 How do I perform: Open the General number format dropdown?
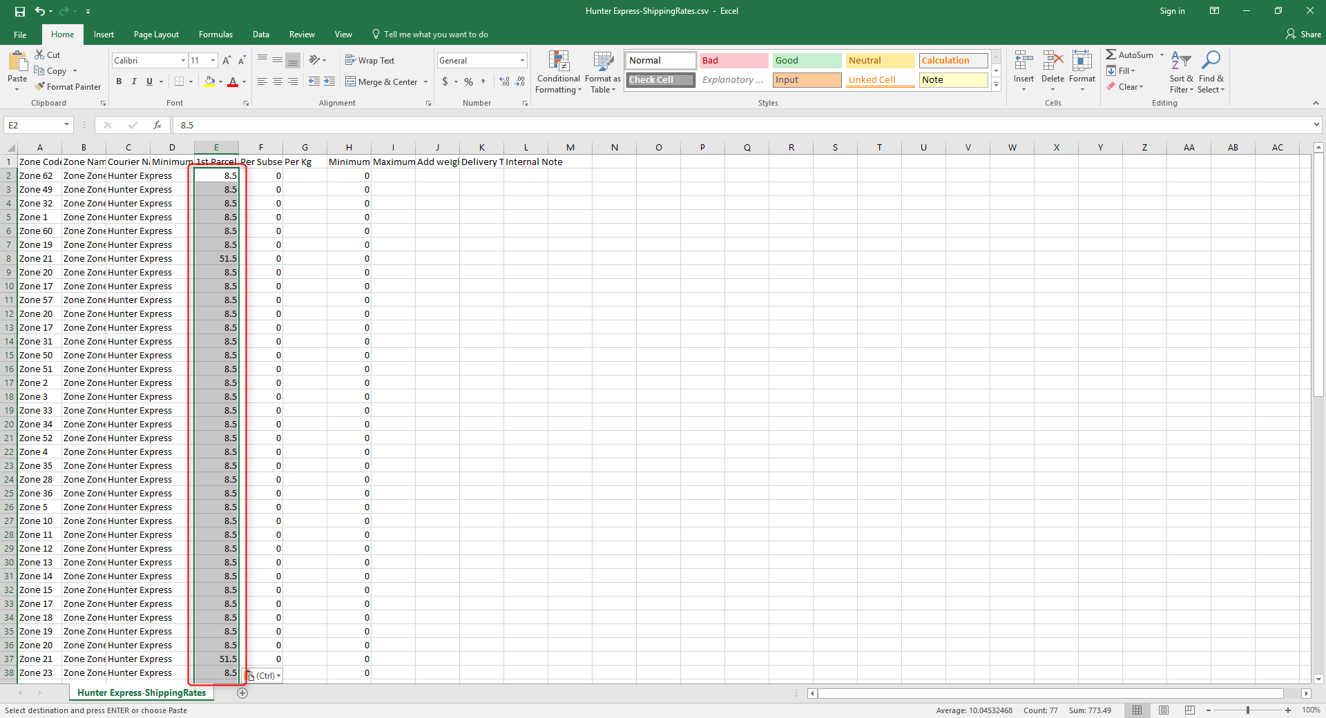[x=522, y=61]
